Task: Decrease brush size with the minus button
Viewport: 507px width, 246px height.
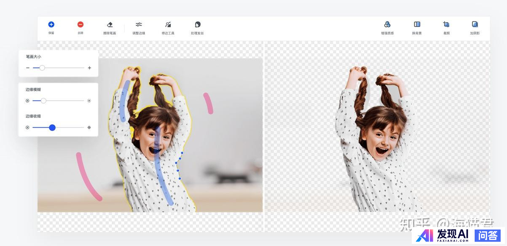Action: coord(28,68)
